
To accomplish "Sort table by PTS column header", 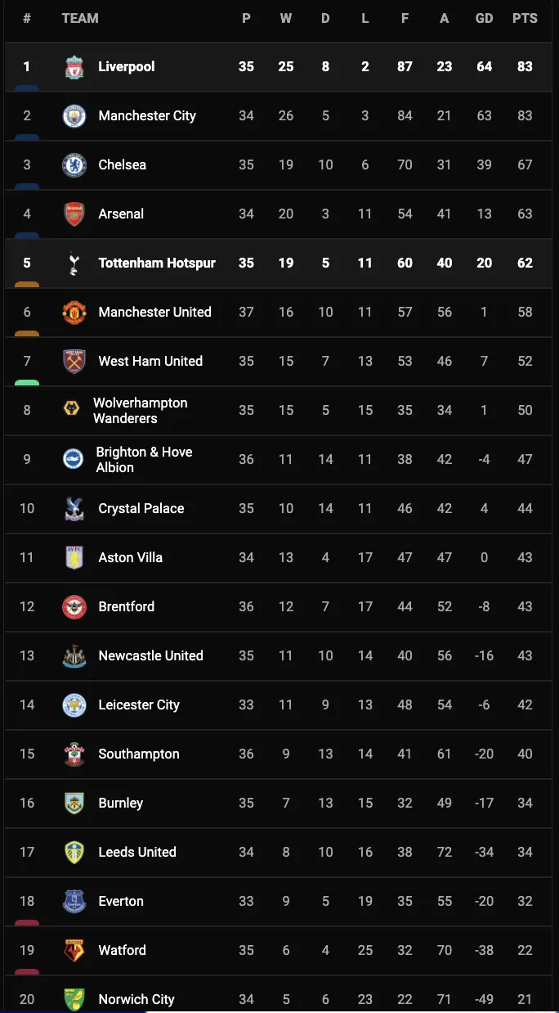I will (525, 18).
